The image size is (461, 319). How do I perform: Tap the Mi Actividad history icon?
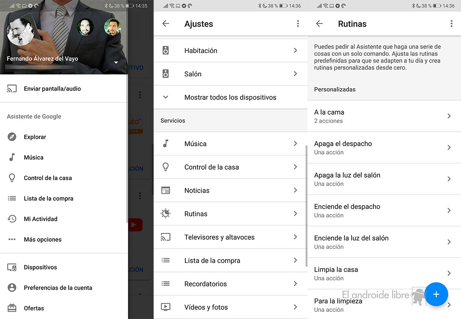12,219
